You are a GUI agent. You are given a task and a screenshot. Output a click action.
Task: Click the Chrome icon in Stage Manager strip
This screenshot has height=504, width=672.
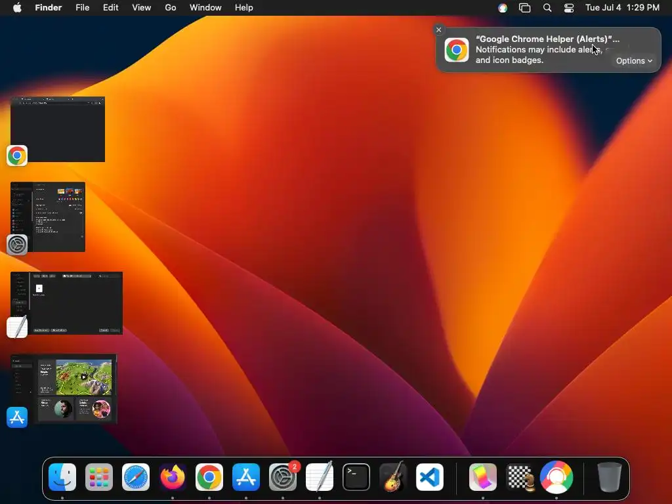(17, 156)
